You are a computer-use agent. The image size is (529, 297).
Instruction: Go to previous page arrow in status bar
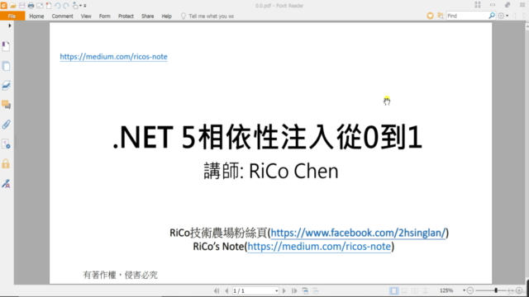(x=226, y=290)
